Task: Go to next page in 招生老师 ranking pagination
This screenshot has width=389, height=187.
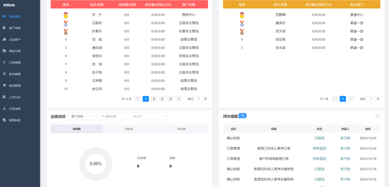Action: pyautogui.click(x=178, y=99)
